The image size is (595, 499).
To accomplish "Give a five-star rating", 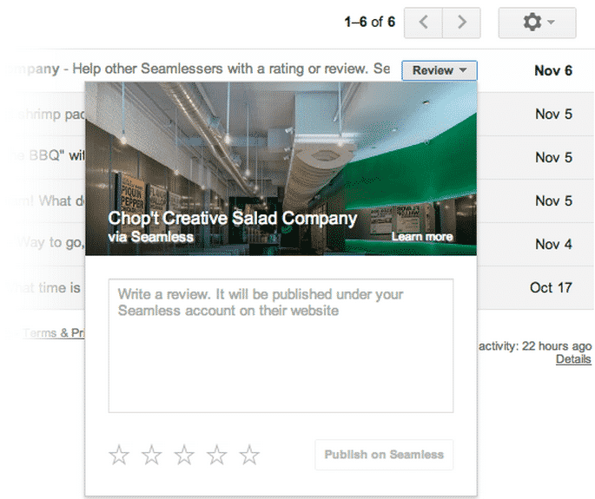I will coord(249,455).
